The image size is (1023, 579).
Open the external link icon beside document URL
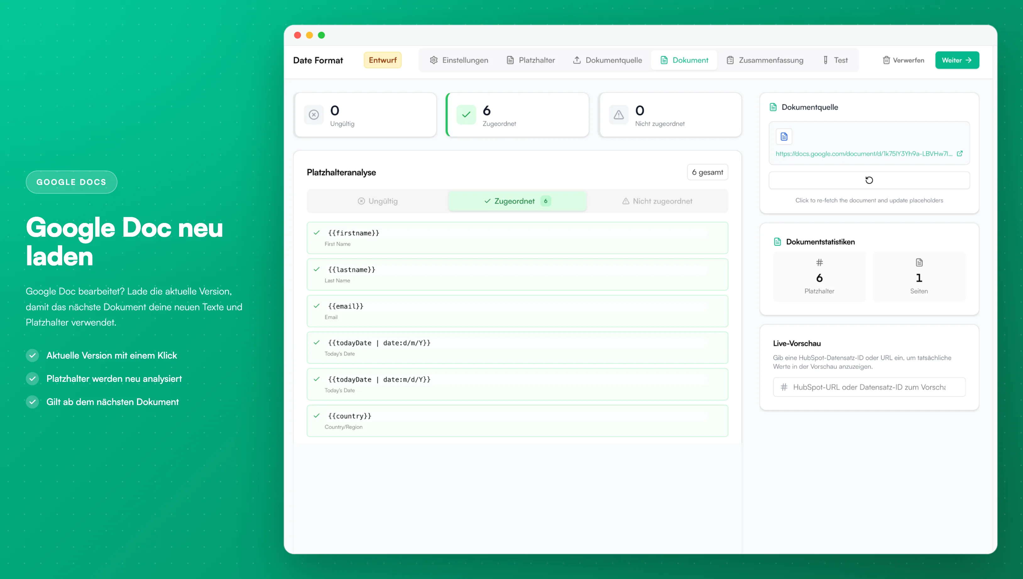960,154
